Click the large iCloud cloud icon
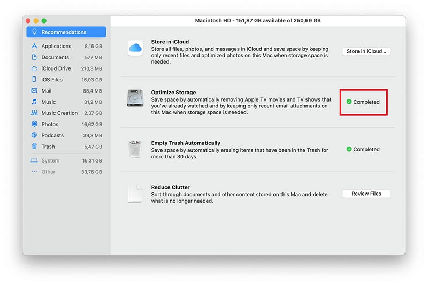Image resolution: width=428 pixels, height=285 pixels. coord(135,48)
